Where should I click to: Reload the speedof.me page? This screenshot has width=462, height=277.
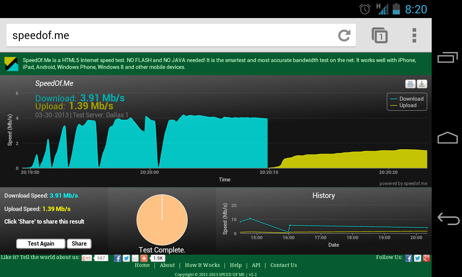click(344, 35)
